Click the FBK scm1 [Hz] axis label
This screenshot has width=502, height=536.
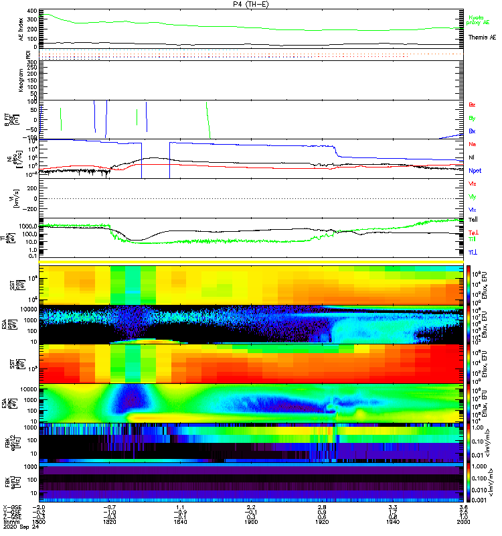[12, 482]
